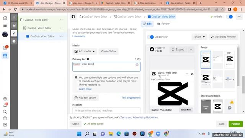
Task: Open the help question mark icon
Action: pyautogui.click(x=5, y=118)
